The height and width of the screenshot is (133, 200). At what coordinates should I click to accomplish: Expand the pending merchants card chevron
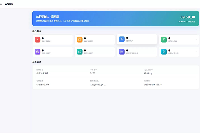coord(154,39)
